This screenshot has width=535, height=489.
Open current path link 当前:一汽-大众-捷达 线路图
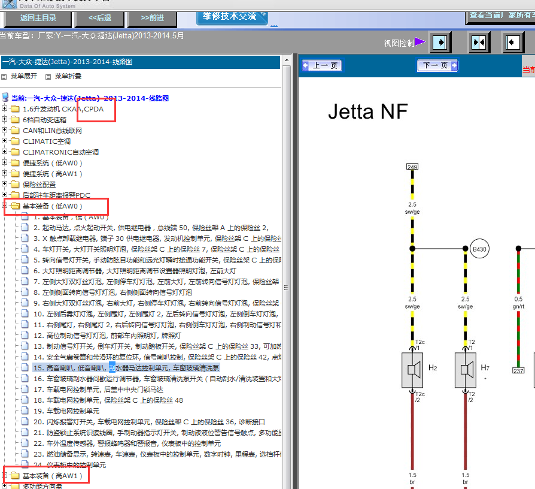pyautogui.click(x=90, y=98)
